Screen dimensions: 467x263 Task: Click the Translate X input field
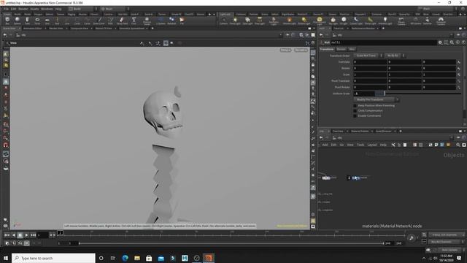tap(370, 62)
